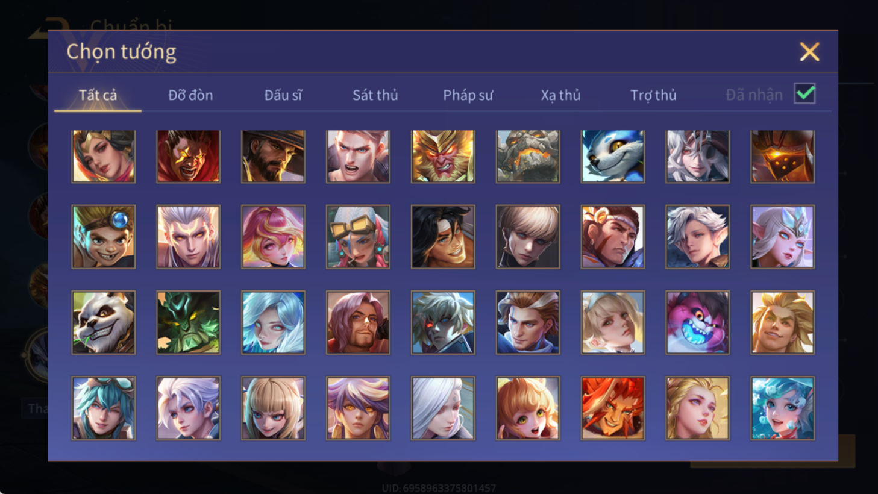Screen dimensions: 878x494
Task: Select the Đấu sĩ tab
Action: [x=283, y=95]
